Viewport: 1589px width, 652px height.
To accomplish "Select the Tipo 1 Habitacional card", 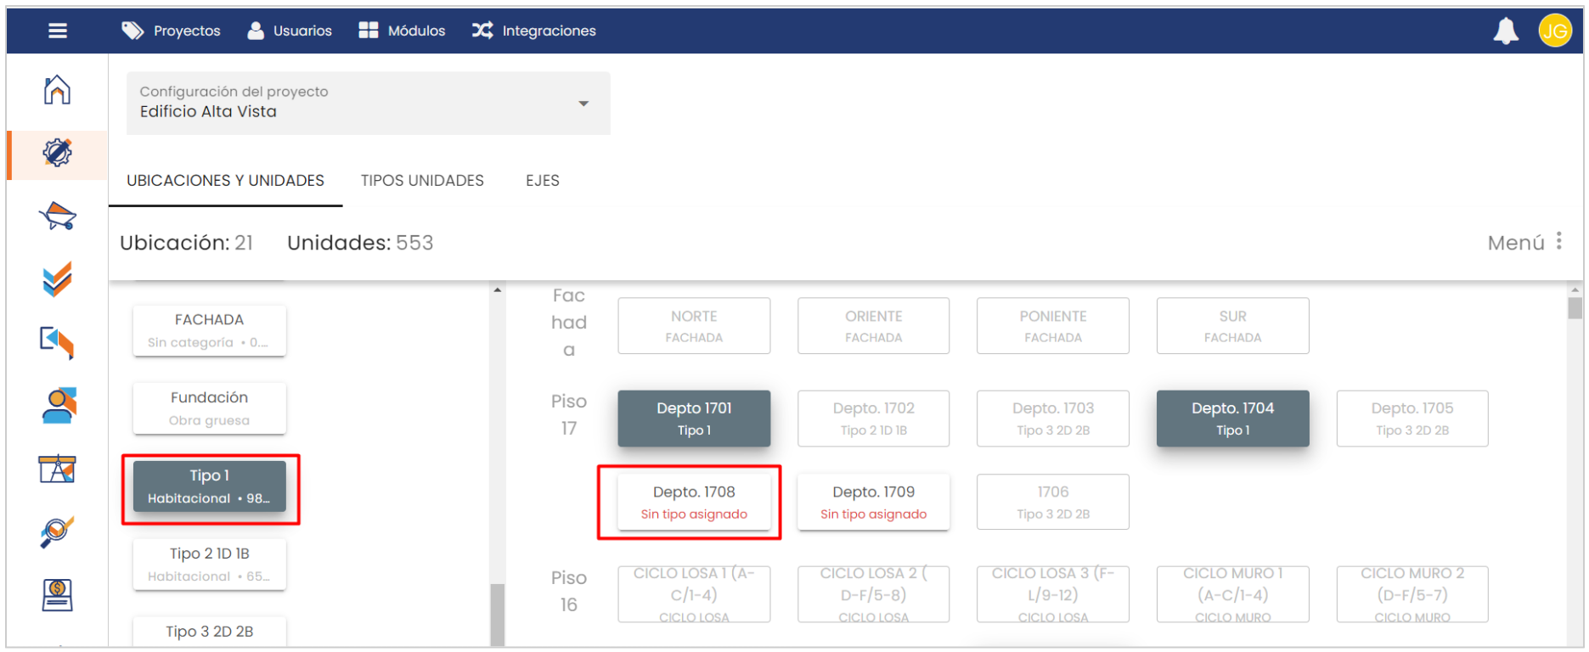I will [210, 486].
